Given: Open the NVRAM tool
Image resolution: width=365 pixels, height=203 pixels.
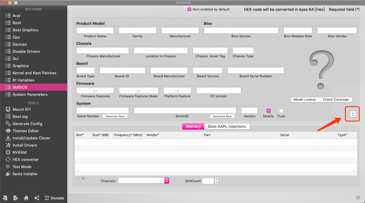Looking at the screenshot, I should coord(19,152).
